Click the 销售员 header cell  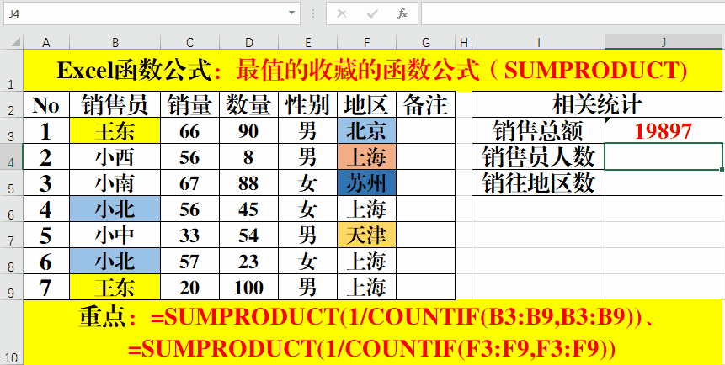tap(115, 104)
